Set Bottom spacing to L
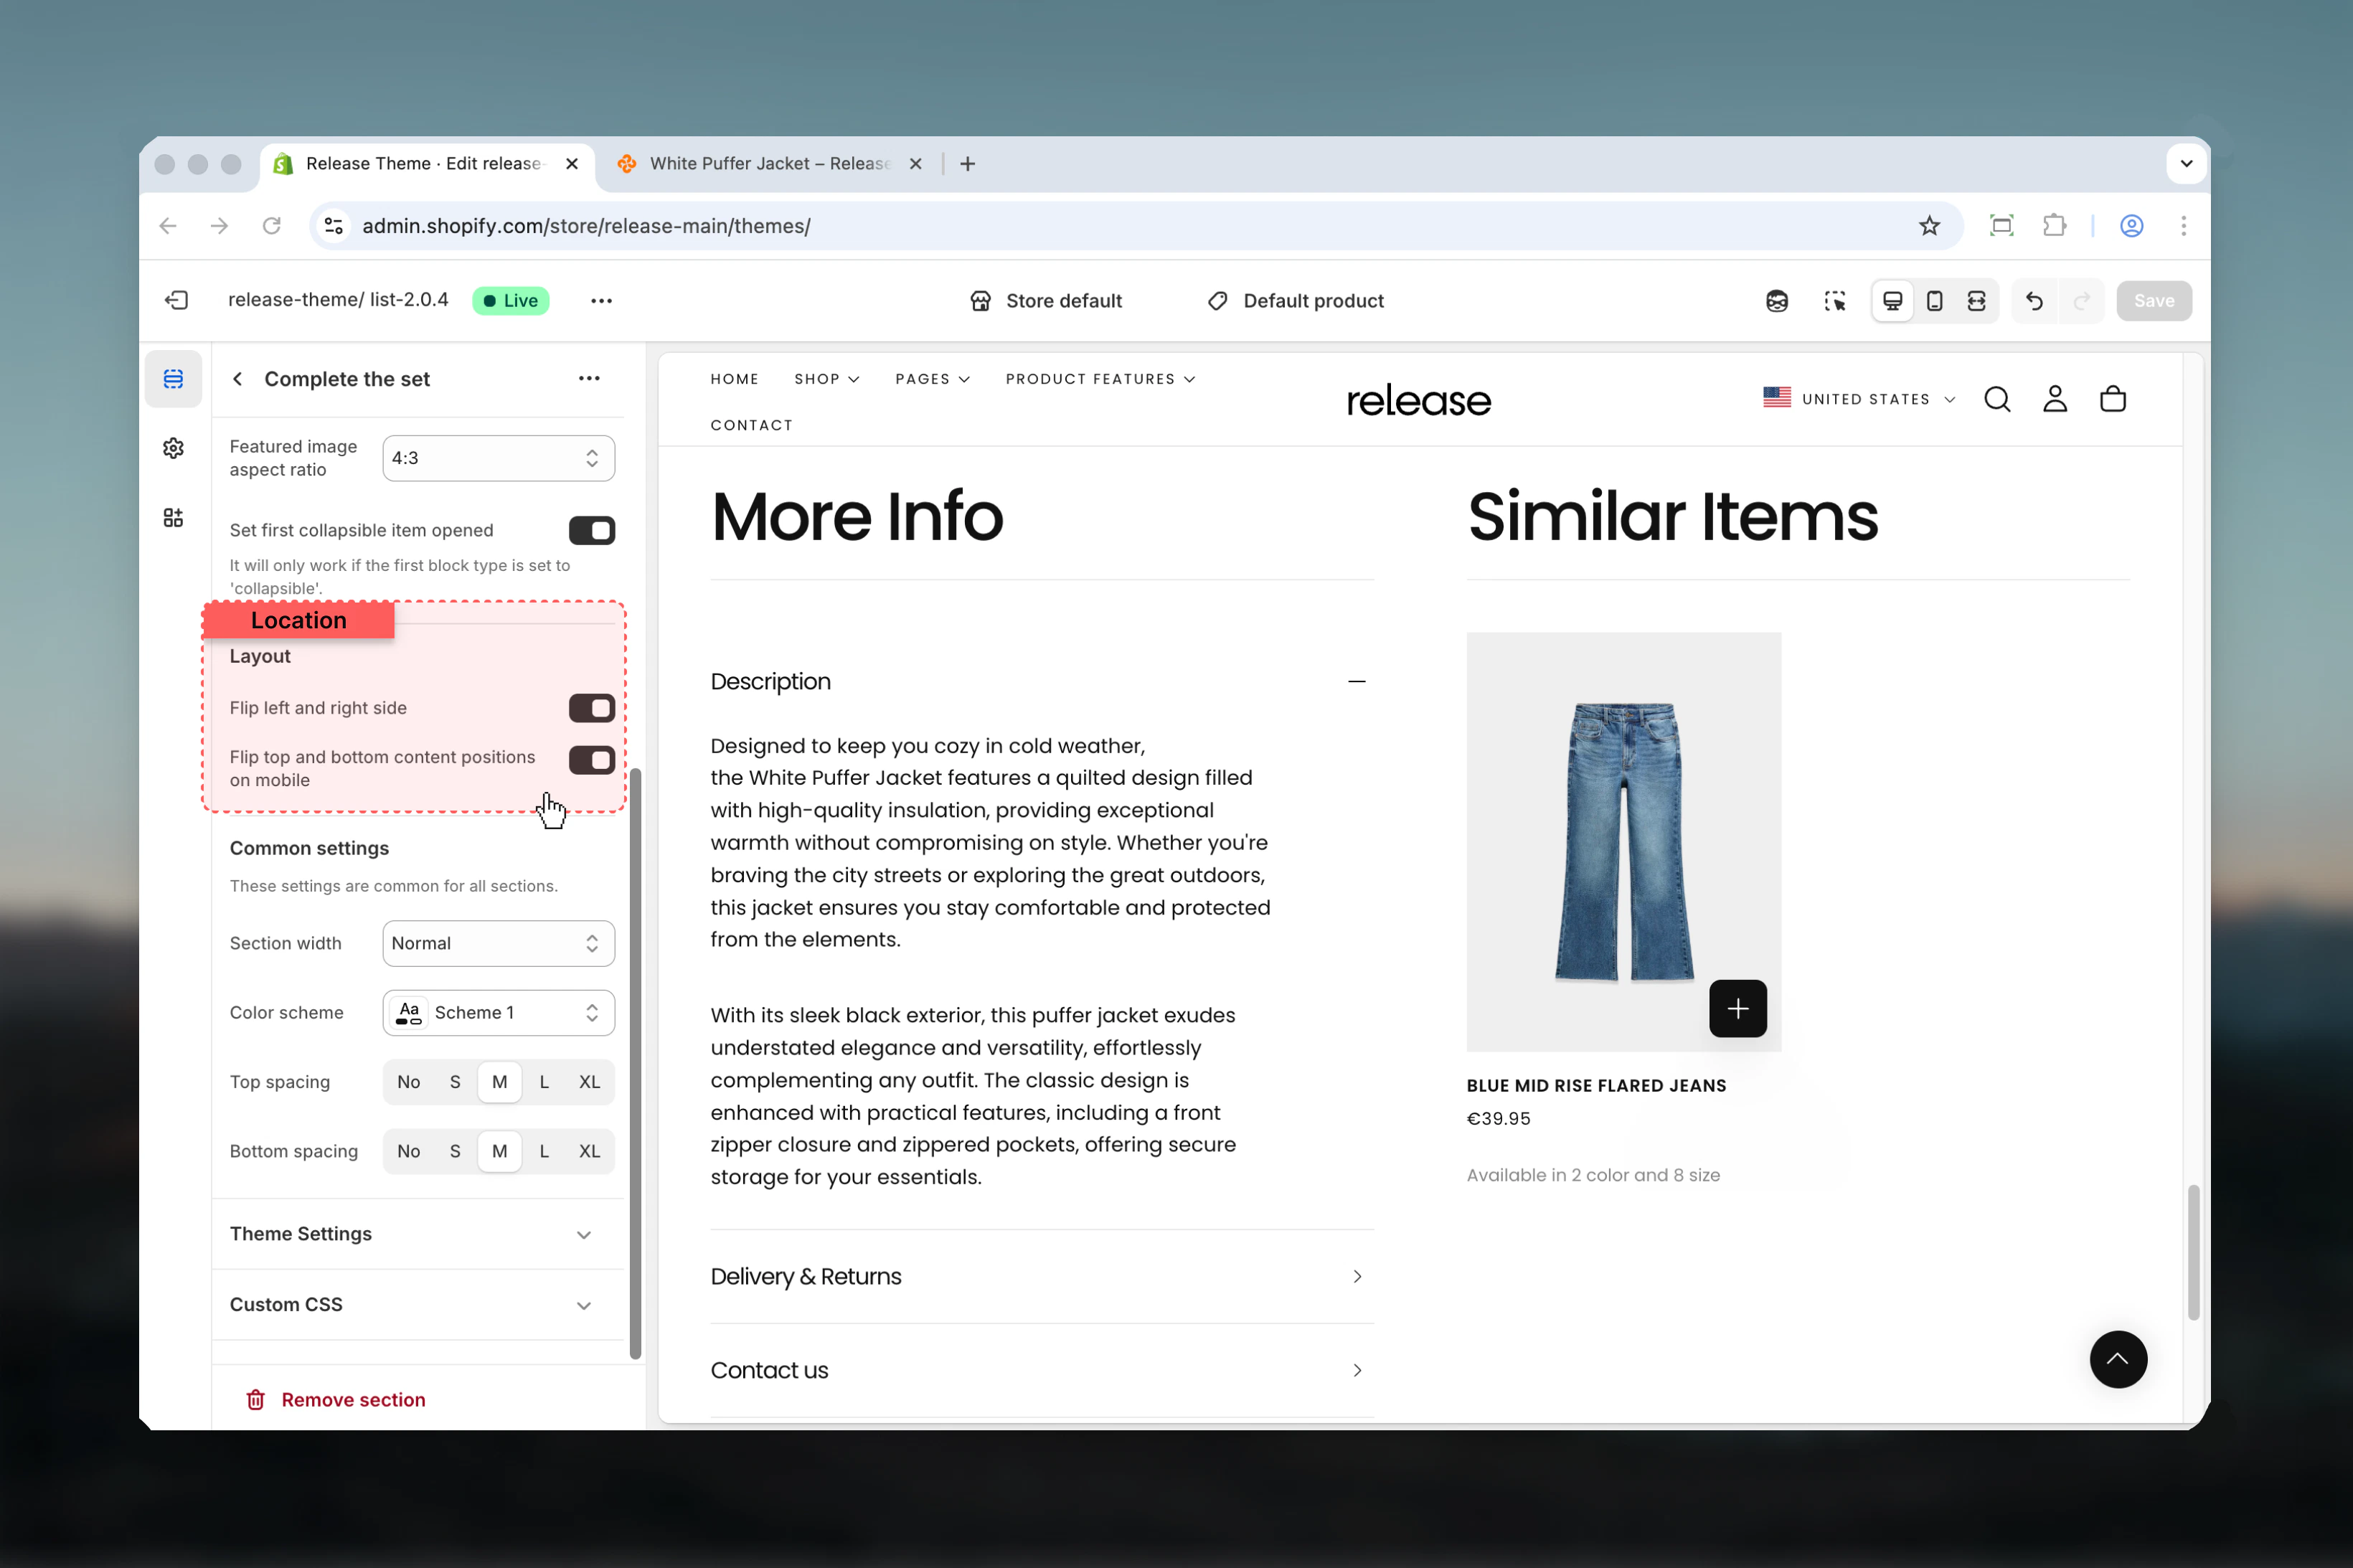 (544, 1151)
